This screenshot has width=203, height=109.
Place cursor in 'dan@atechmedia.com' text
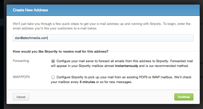tap(30, 38)
